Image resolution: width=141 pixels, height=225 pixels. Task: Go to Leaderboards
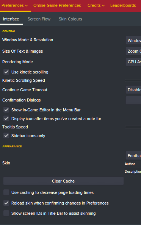point(123,5)
